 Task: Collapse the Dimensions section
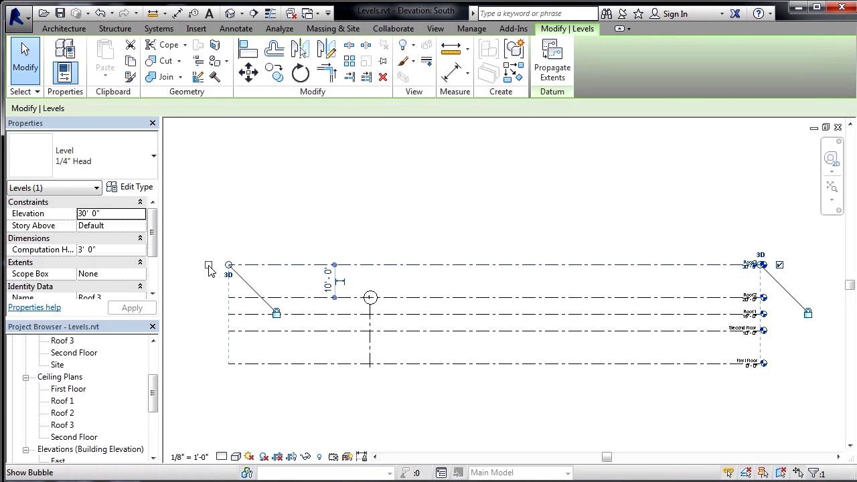tap(140, 238)
